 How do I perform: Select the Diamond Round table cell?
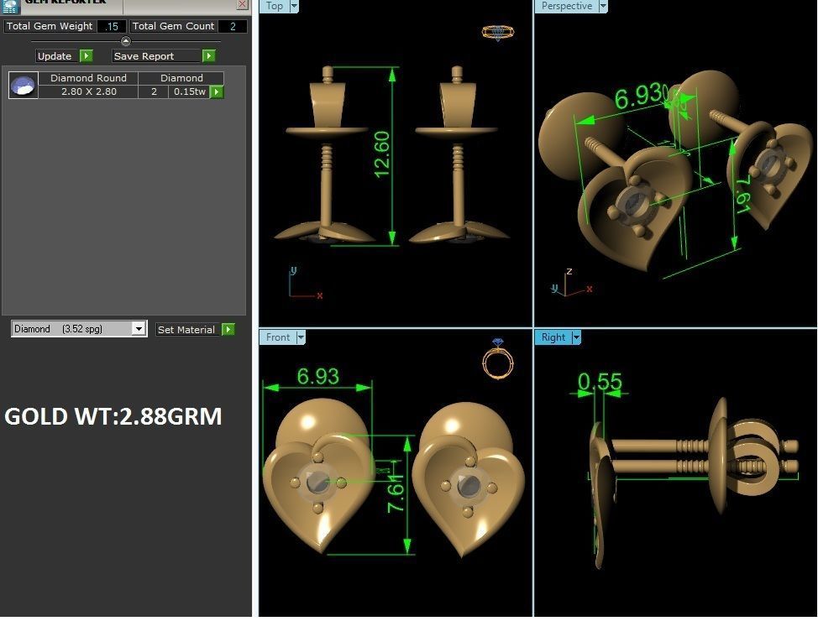88,78
